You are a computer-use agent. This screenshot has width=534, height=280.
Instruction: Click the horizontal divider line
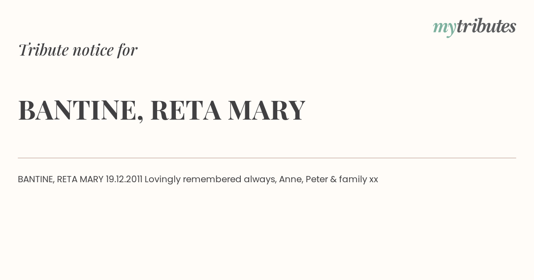tap(267, 158)
